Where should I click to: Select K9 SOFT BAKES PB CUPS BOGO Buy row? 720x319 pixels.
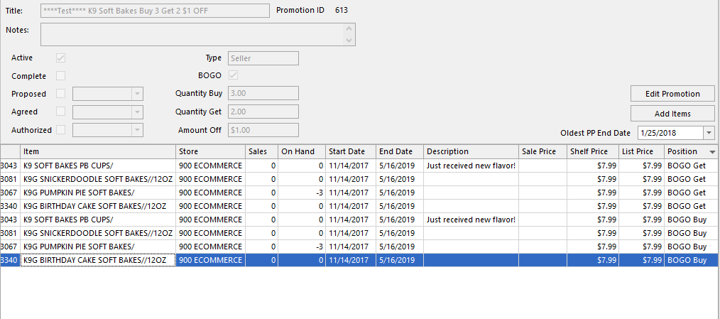pyautogui.click(x=359, y=220)
